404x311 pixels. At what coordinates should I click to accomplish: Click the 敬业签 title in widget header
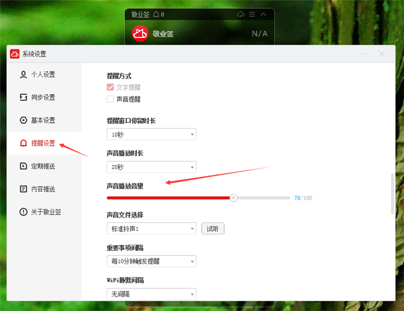click(140, 14)
